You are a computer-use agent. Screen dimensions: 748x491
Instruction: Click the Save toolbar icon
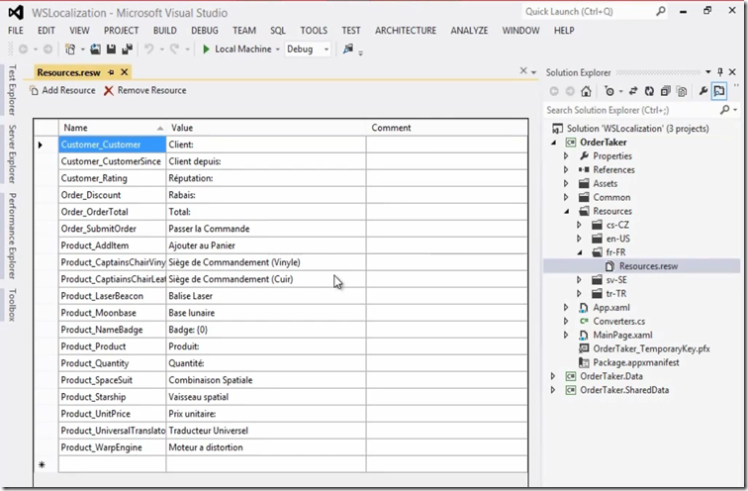[x=111, y=49]
